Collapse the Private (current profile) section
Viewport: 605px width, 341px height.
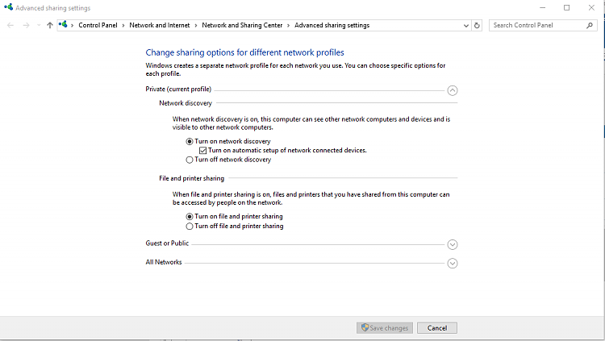(453, 90)
